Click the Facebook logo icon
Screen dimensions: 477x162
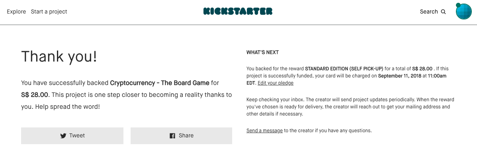[172, 136]
